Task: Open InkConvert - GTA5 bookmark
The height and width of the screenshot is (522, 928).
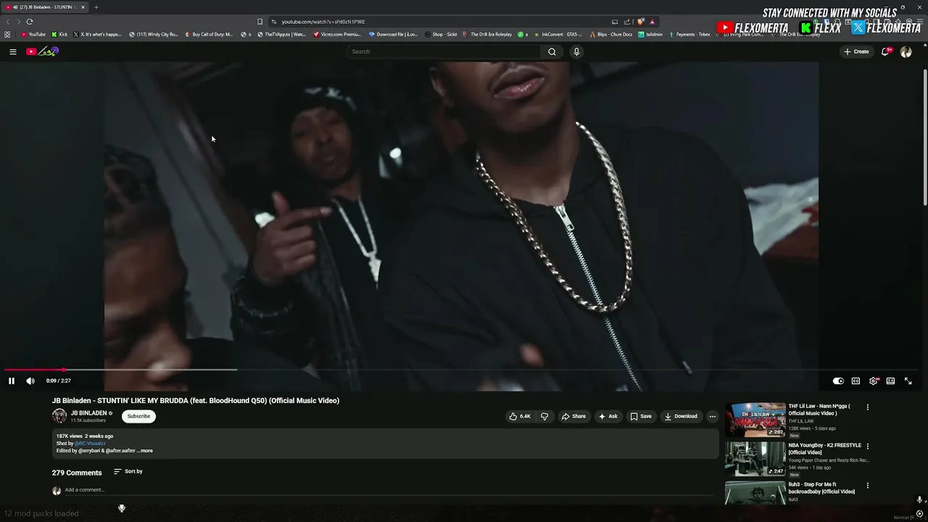Action: (x=558, y=34)
